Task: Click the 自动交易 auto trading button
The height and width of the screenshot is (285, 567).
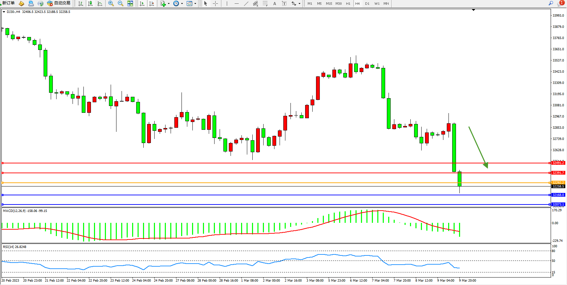Action: click(59, 3)
